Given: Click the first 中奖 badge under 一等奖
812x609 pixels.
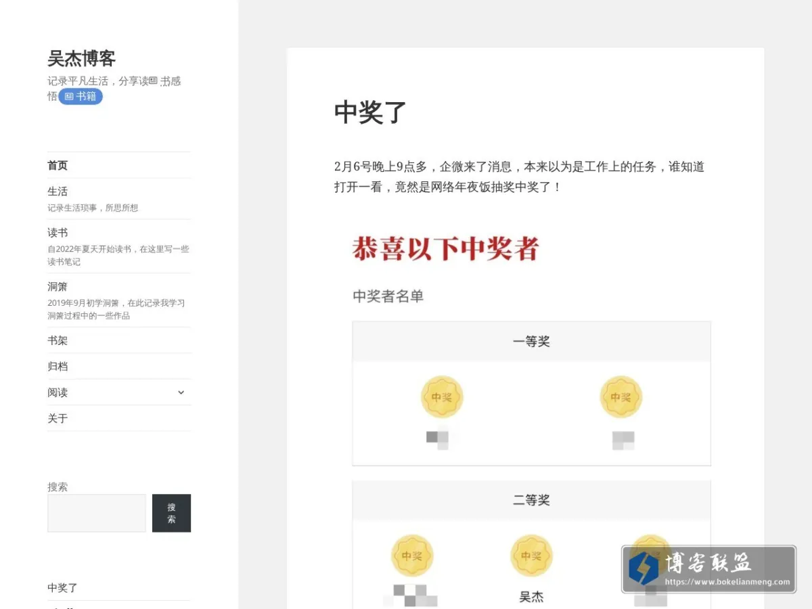Looking at the screenshot, I should pos(442,397).
